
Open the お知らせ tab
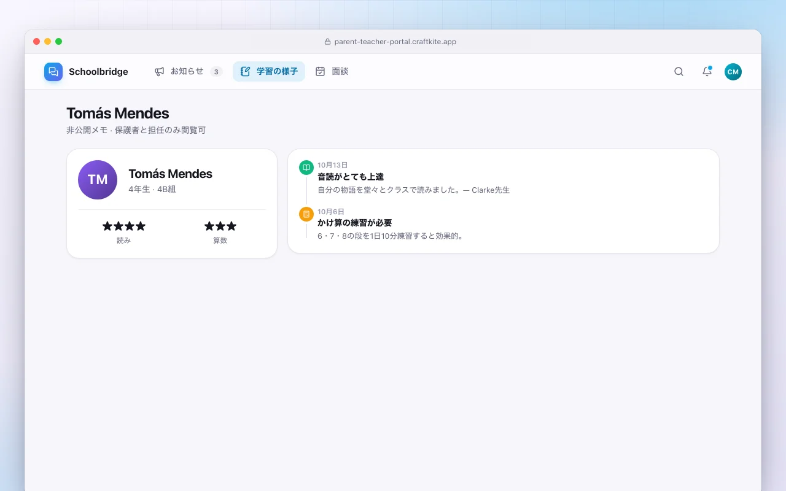[x=188, y=71]
